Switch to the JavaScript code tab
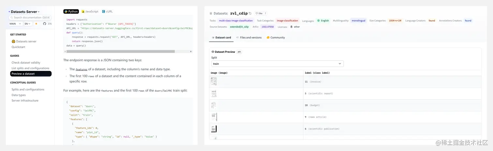 tap(90, 11)
